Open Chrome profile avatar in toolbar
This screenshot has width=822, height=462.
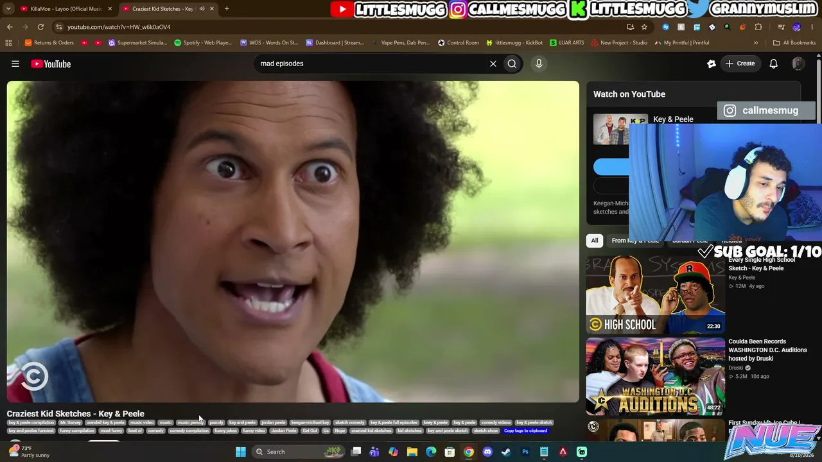[x=796, y=27]
